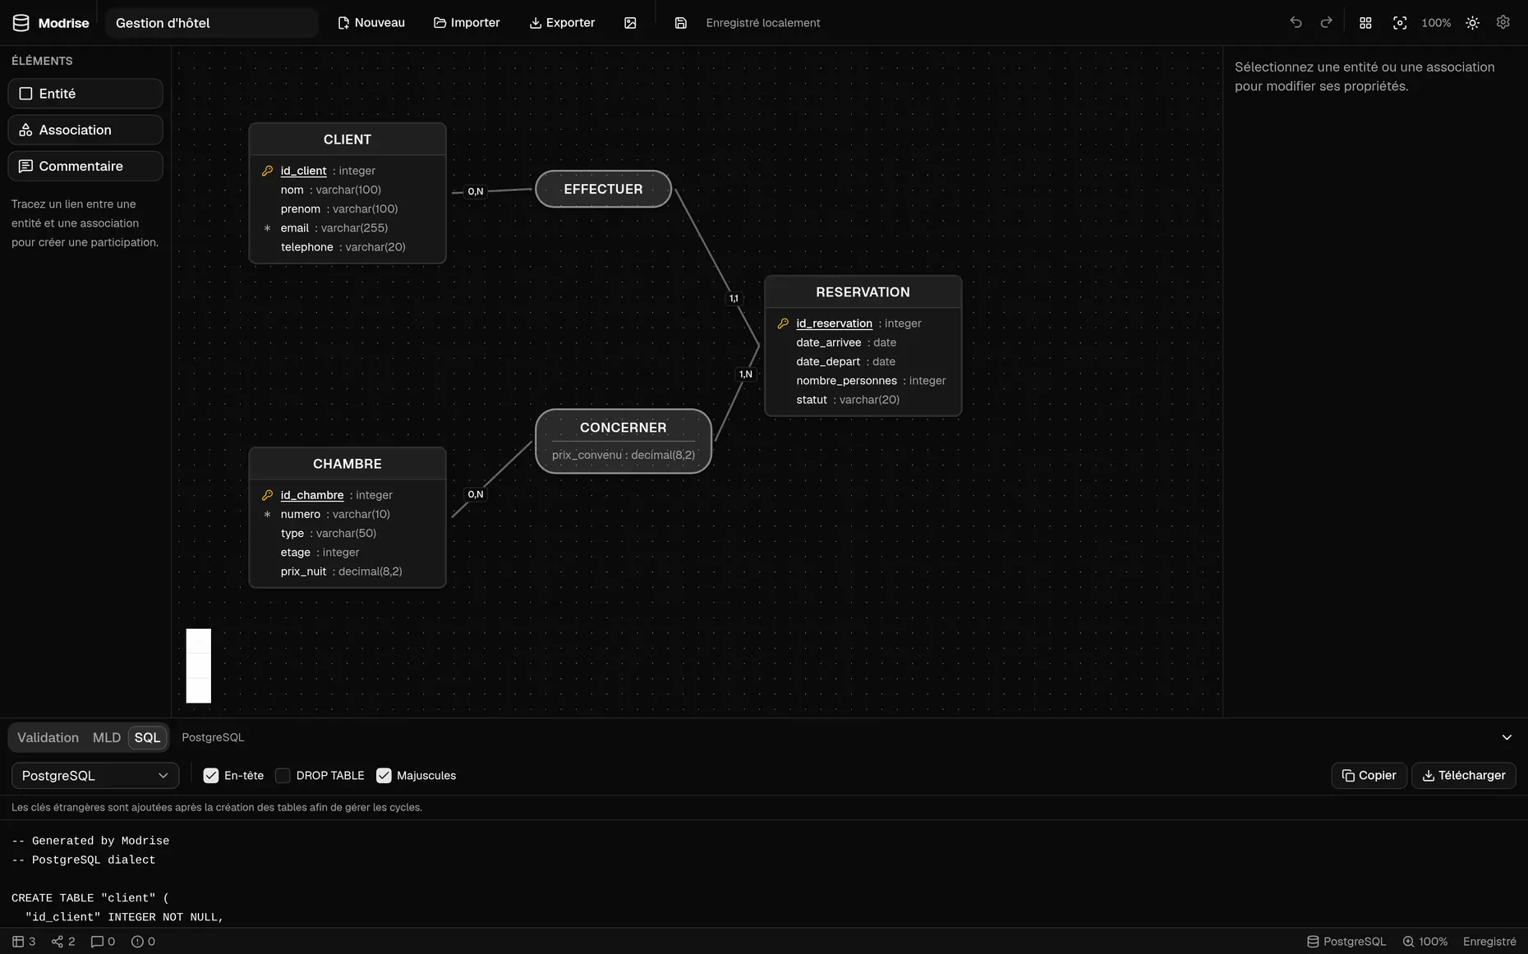Click Nouveau to create a new diagram
Image resolution: width=1528 pixels, height=954 pixels.
coord(371,23)
